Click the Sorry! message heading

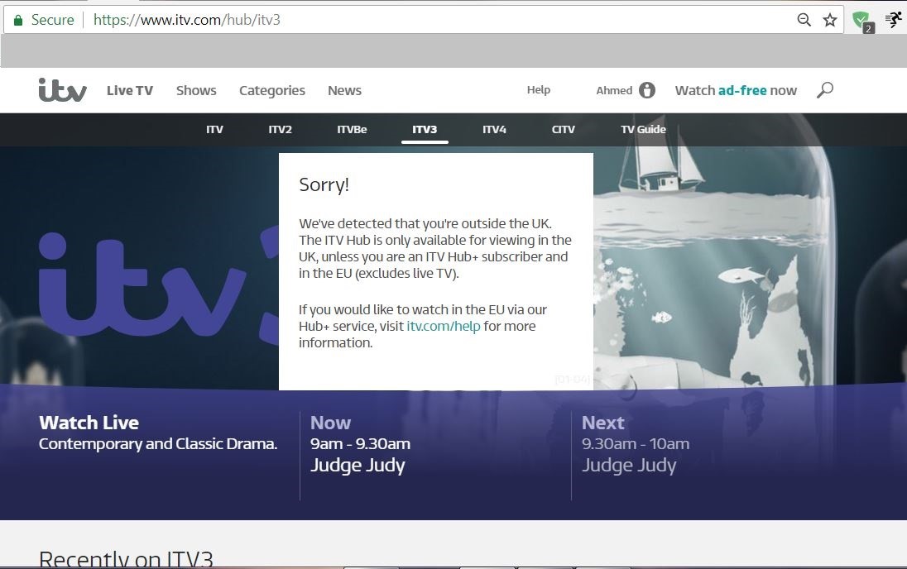coord(324,185)
